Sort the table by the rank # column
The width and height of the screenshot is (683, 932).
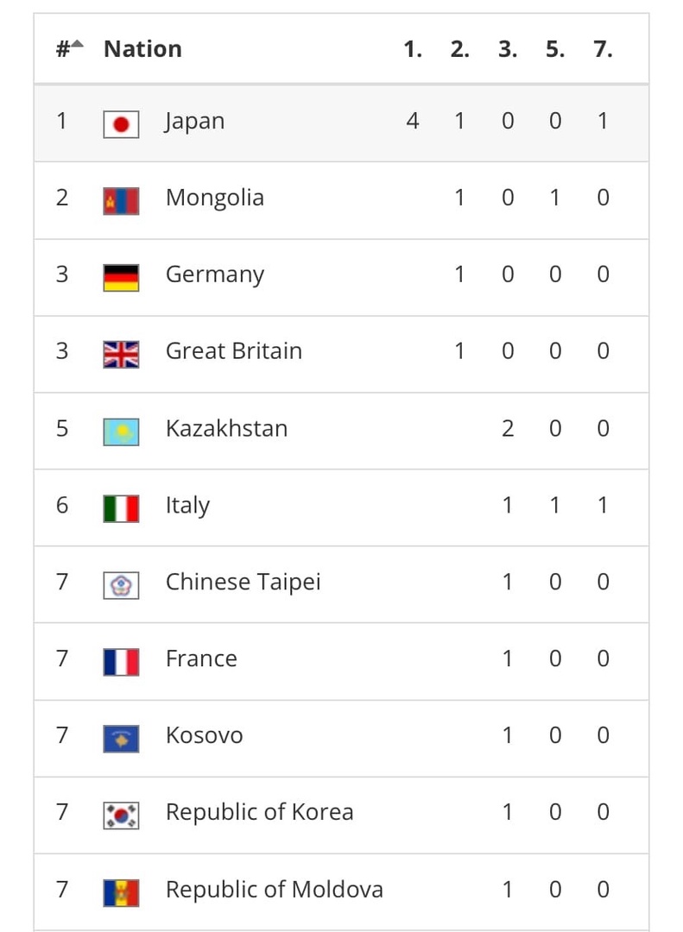click(70, 48)
